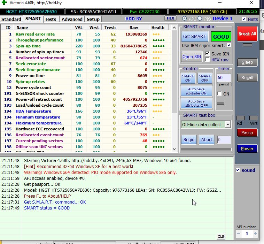Image resolution: width=264 pixels, height=244 pixels.
Task: Click the API number value field
Action: point(247,234)
